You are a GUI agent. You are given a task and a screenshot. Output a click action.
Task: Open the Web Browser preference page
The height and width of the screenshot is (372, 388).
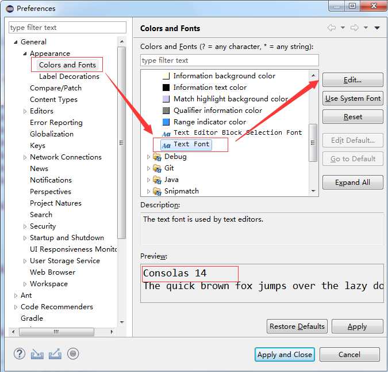[52, 272]
